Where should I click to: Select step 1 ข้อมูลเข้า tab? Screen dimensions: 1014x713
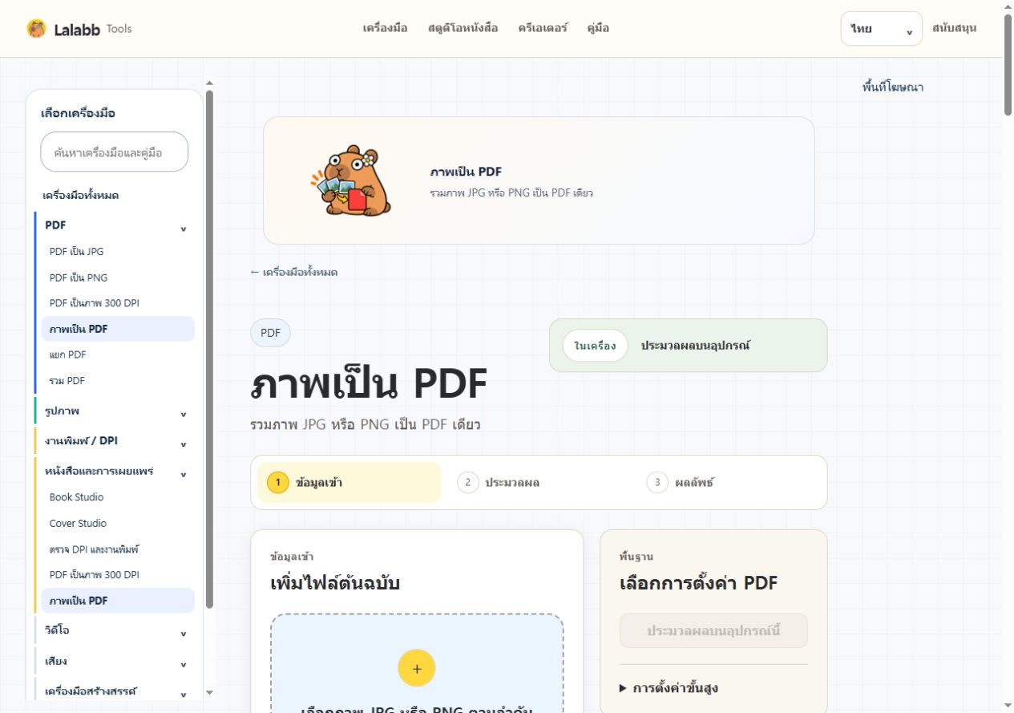click(349, 483)
